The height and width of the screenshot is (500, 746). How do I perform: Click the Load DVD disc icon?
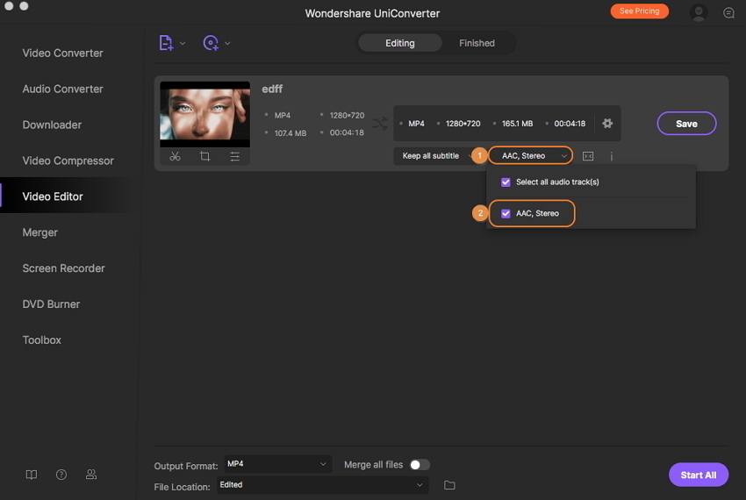[x=211, y=43]
